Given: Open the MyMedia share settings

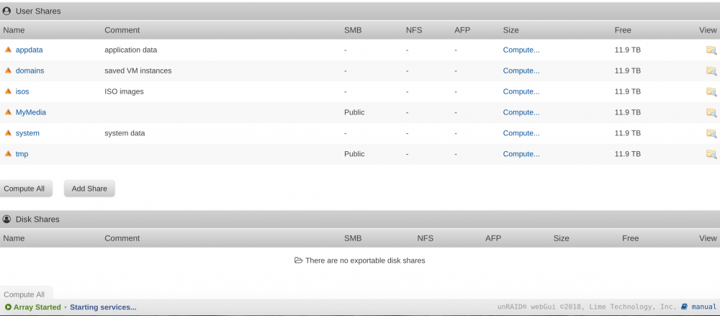Looking at the screenshot, I should pyautogui.click(x=31, y=112).
